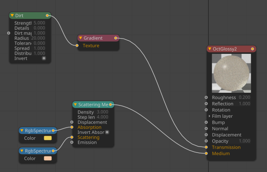Image resolution: width=267 pixels, height=172 pixels.
Task: Click the OctGlossy2 output socket
Action: 253,49
